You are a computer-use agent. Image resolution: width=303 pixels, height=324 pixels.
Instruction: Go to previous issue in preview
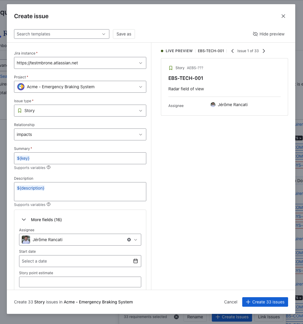point(232,51)
